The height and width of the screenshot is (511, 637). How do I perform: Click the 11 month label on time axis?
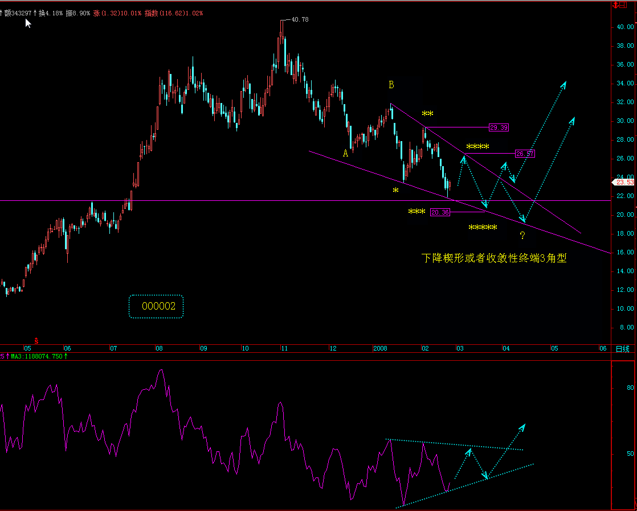point(284,348)
